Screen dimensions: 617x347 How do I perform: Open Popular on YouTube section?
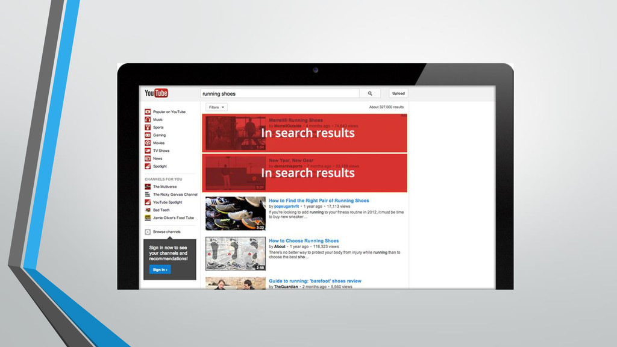(169, 111)
